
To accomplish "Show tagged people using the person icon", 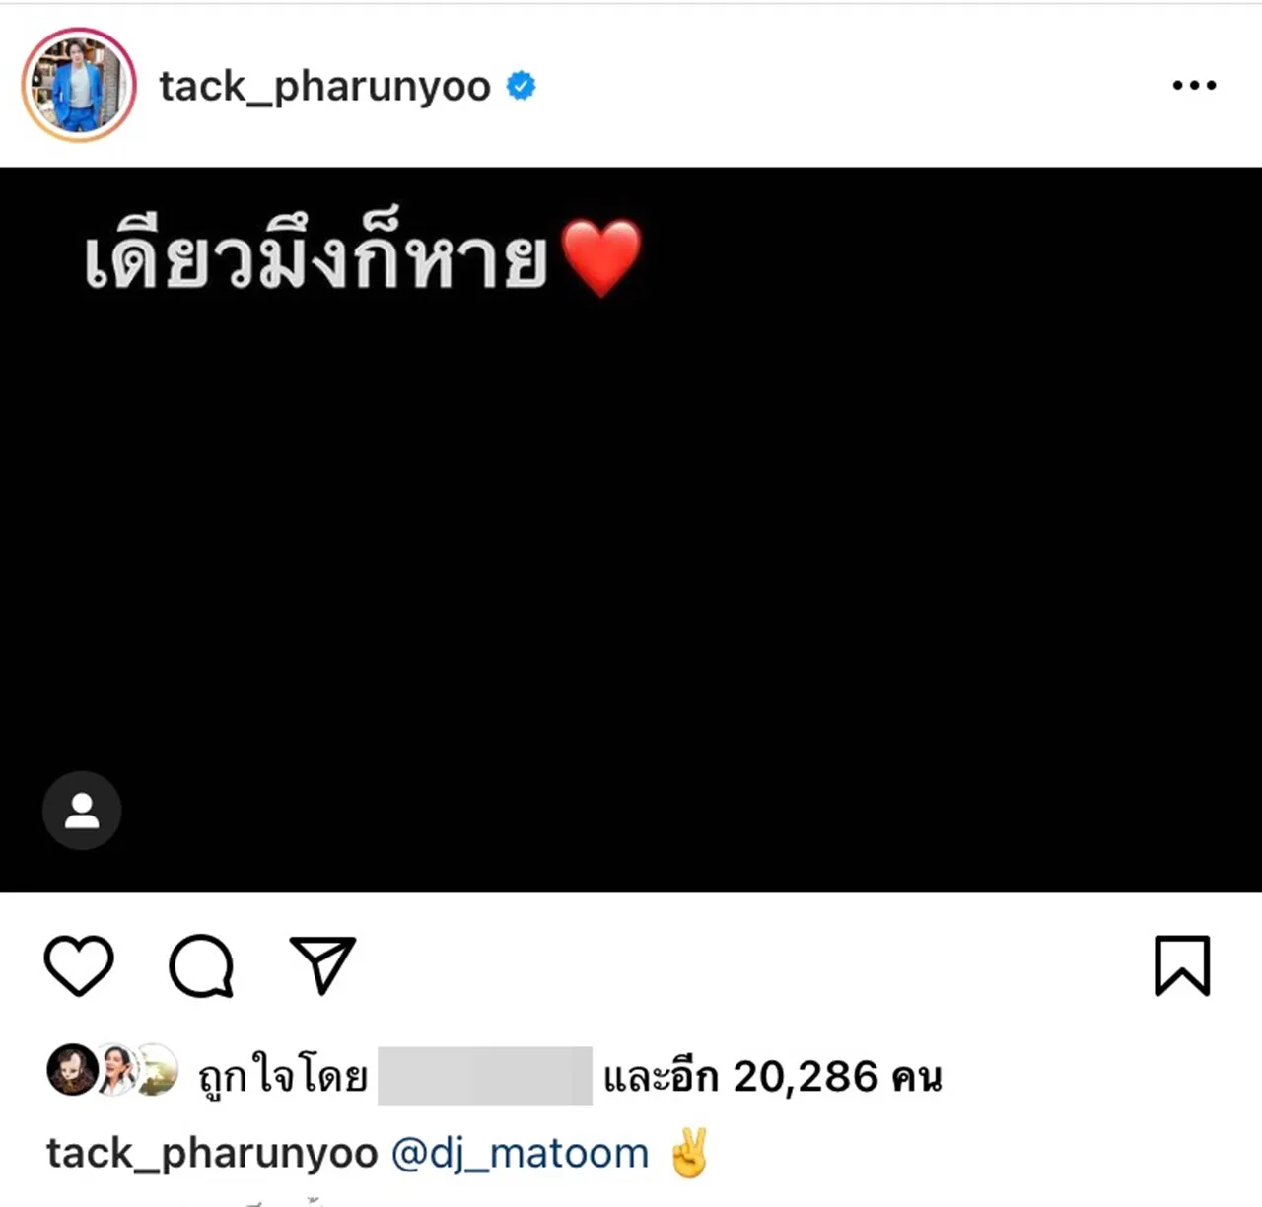I will [82, 811].
